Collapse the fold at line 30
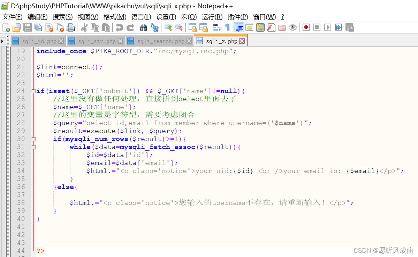The height and width of the screenshot is (257, 418). click(x=33, y=139)
